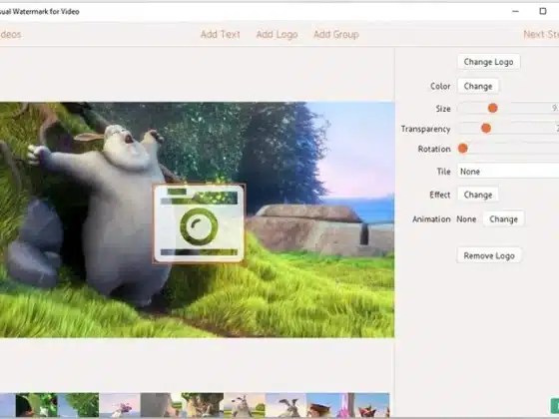The height and width of the screenshot is (419, 559).
Task: Change the logo Color
Action: [478, 86]
